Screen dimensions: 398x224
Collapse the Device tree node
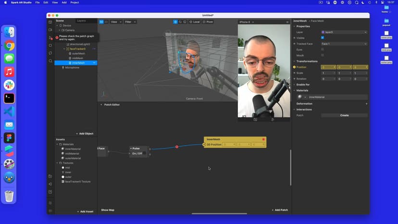pos(57,25)
